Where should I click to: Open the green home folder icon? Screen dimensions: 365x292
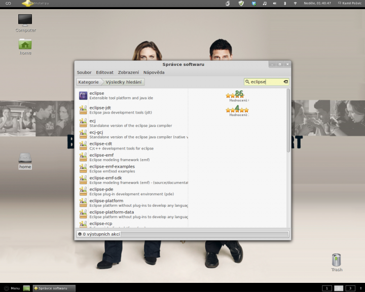(25, 44)
